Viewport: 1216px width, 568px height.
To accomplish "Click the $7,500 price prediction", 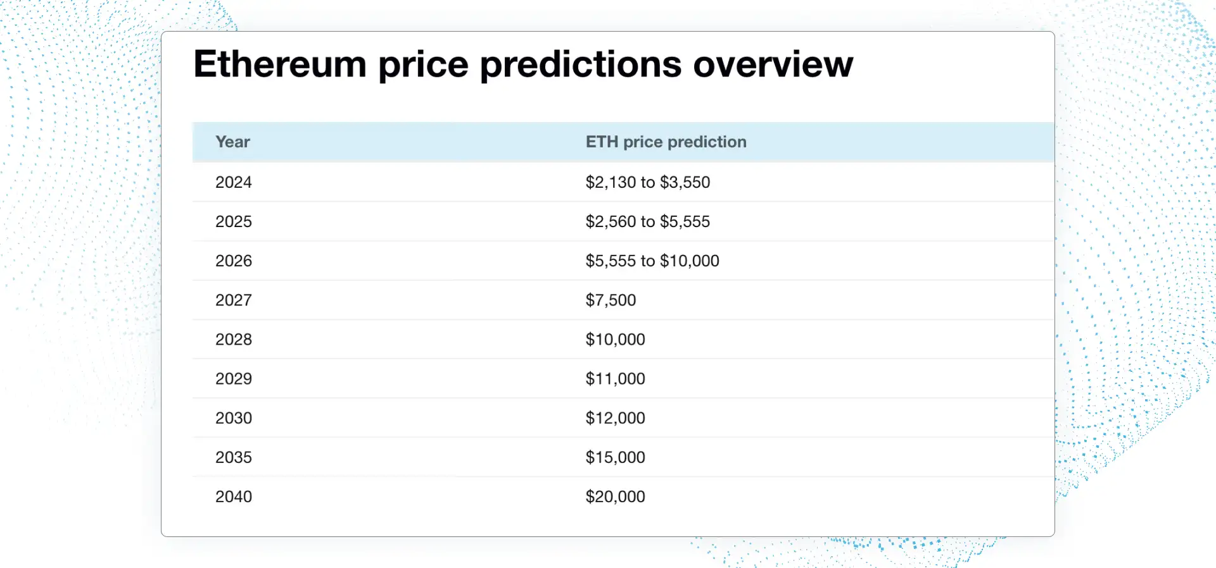I will point(611,300).
